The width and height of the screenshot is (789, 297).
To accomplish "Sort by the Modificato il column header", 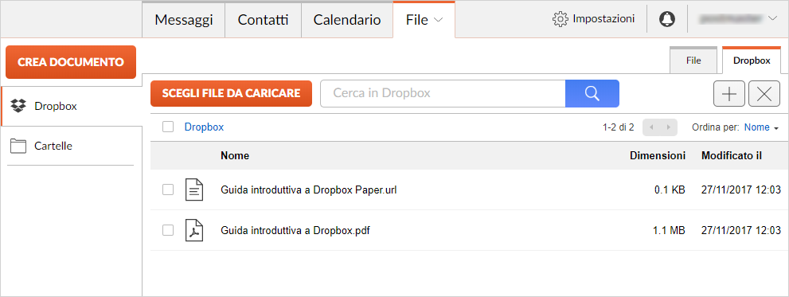I will [731, 155].
